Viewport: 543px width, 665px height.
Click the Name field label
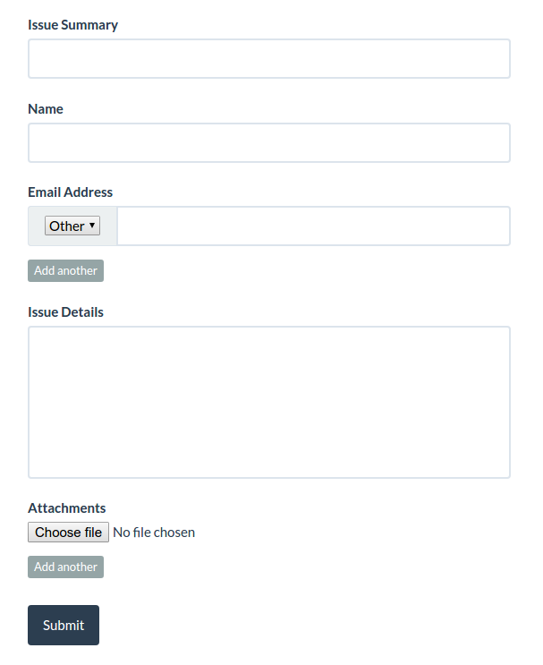46,109
